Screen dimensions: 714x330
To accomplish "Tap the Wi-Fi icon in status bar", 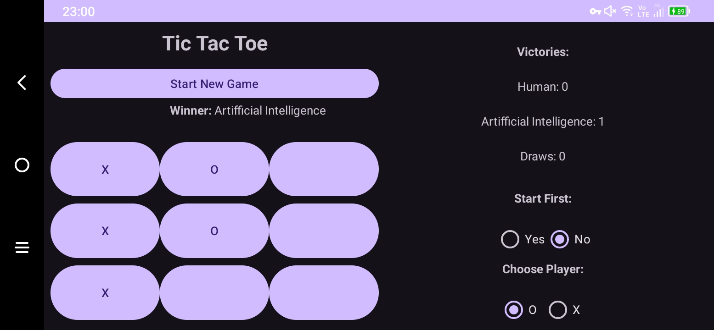I will pos(627,11).
